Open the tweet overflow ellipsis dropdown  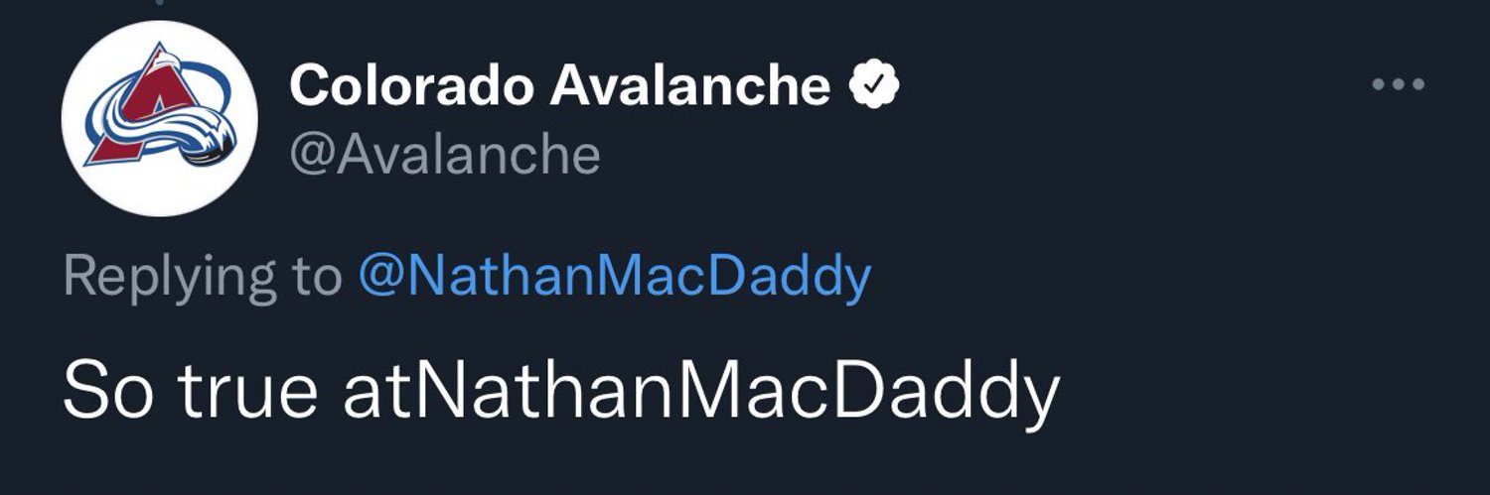pyautogui.click(x=1399, y=84)
